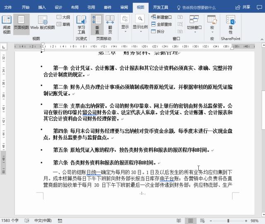Switch to Read Mode view (阅读视图)
Screen dimensions: 265x224
coord(7,24)
